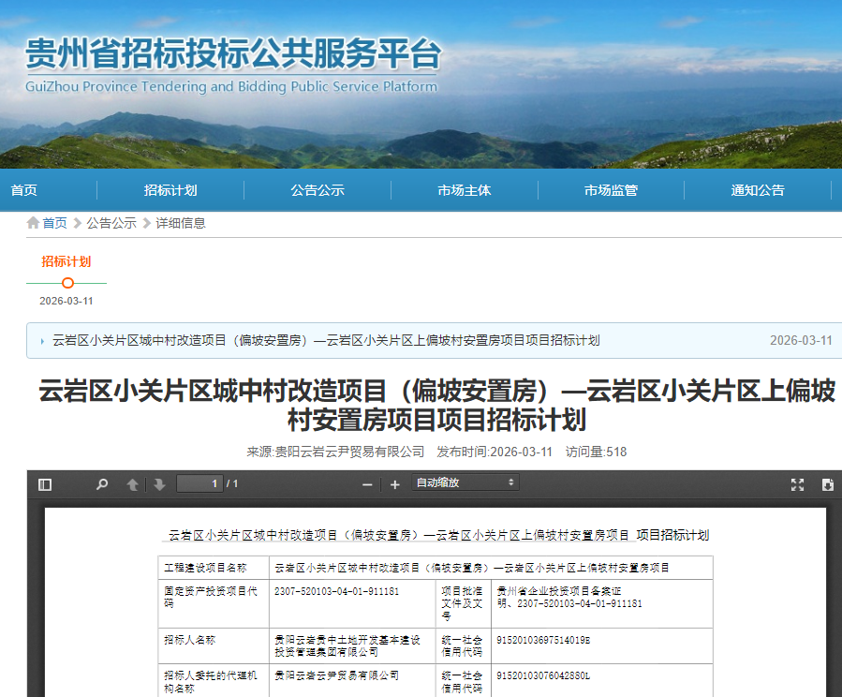
Task: Navigate to 招标计划 in the navigation bar
Action: pos(174,189)
